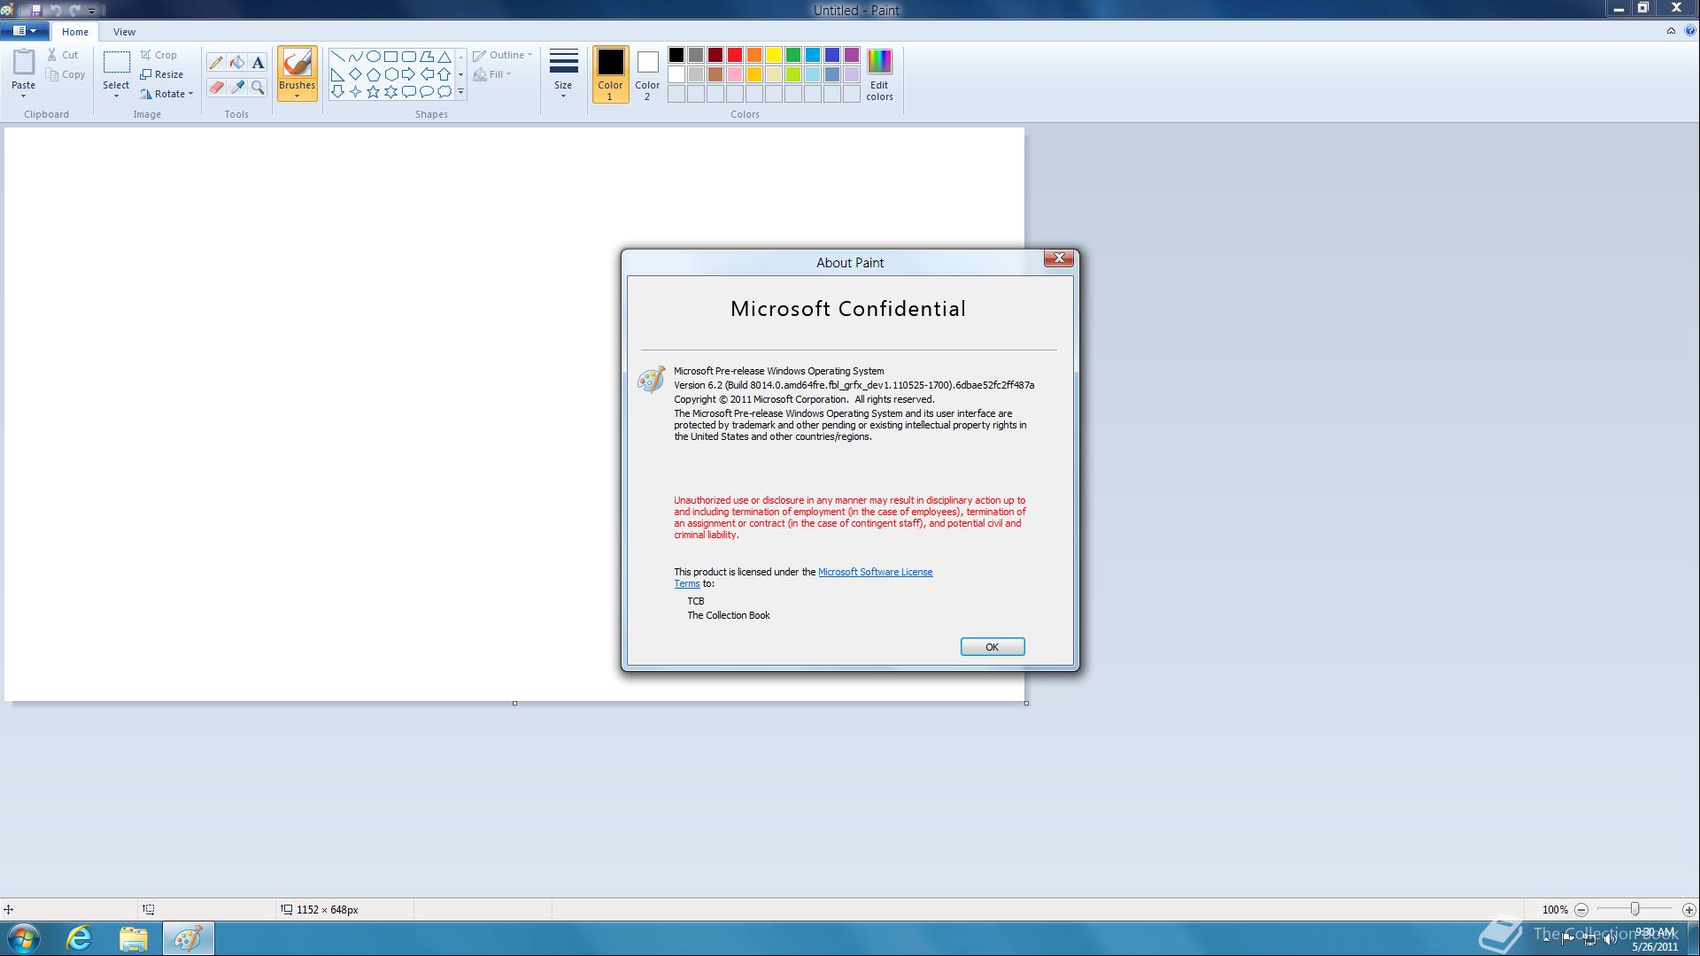Switch to the View tab
The width and height of the screenshot is (1700, 956).
[x=124, y=32]
